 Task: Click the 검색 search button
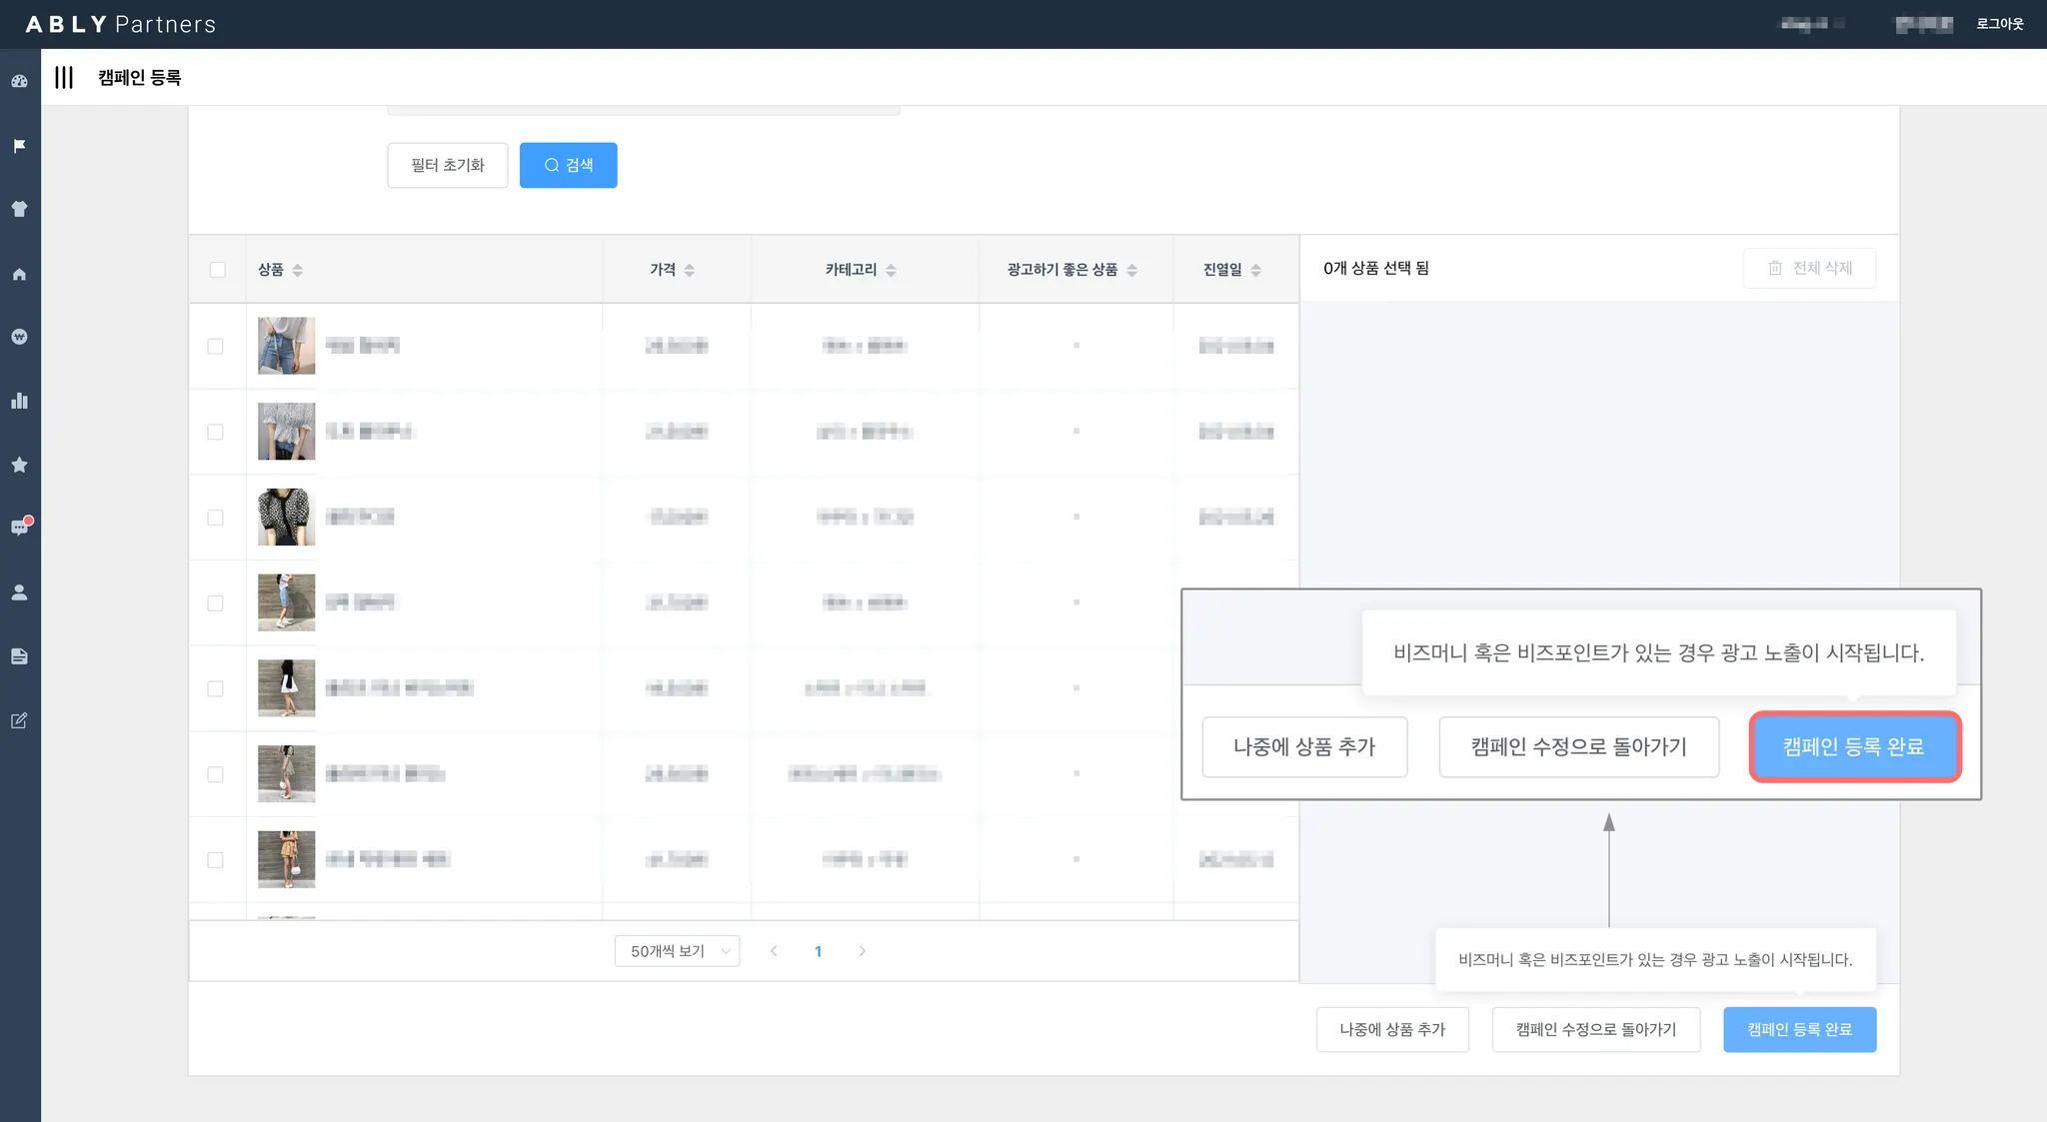pos(568,165)
